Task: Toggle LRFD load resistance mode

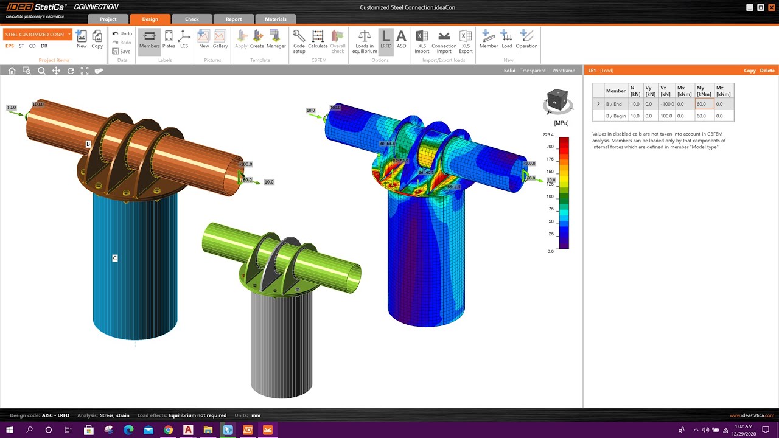Action: 385,41
